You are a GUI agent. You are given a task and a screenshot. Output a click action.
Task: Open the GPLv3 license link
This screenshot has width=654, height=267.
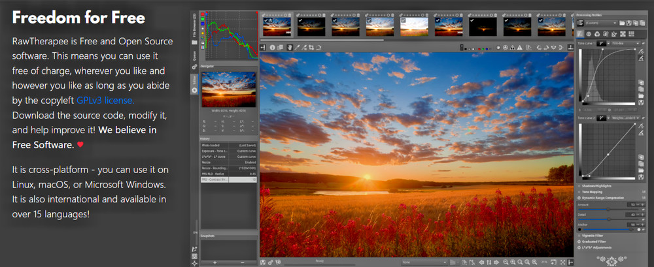click(105, 101)
